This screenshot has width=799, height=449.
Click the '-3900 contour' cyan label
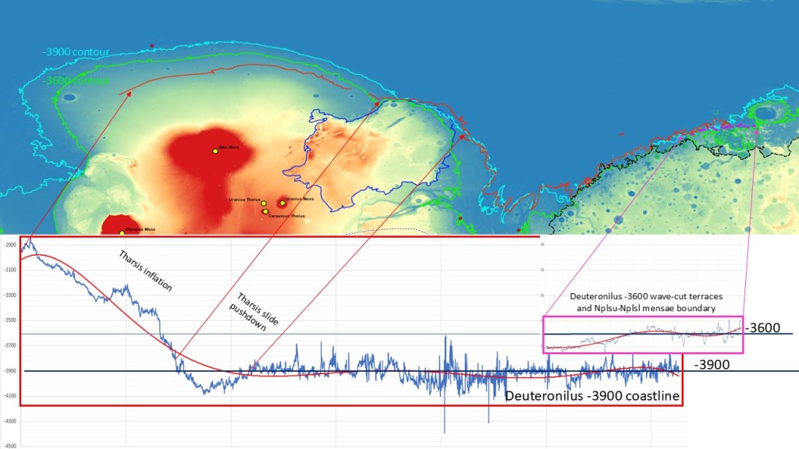tap(76, 52)
